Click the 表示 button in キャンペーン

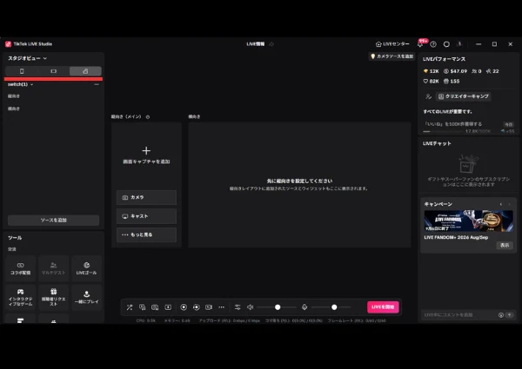[x=505, y=245]
